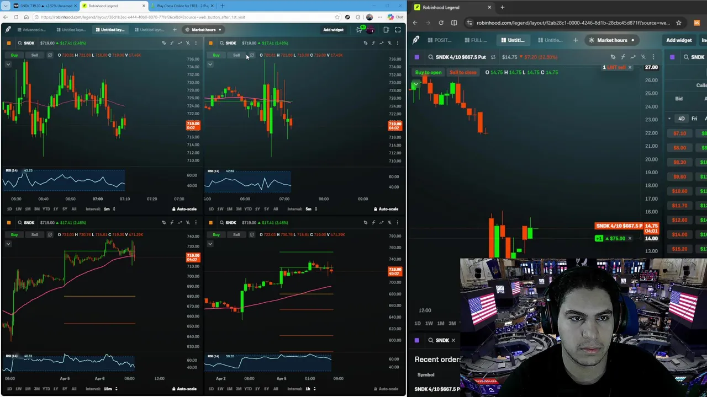Click Robinhood feather logo in left window
Viewport: 707px width, 397px height.
coord(8,30)
